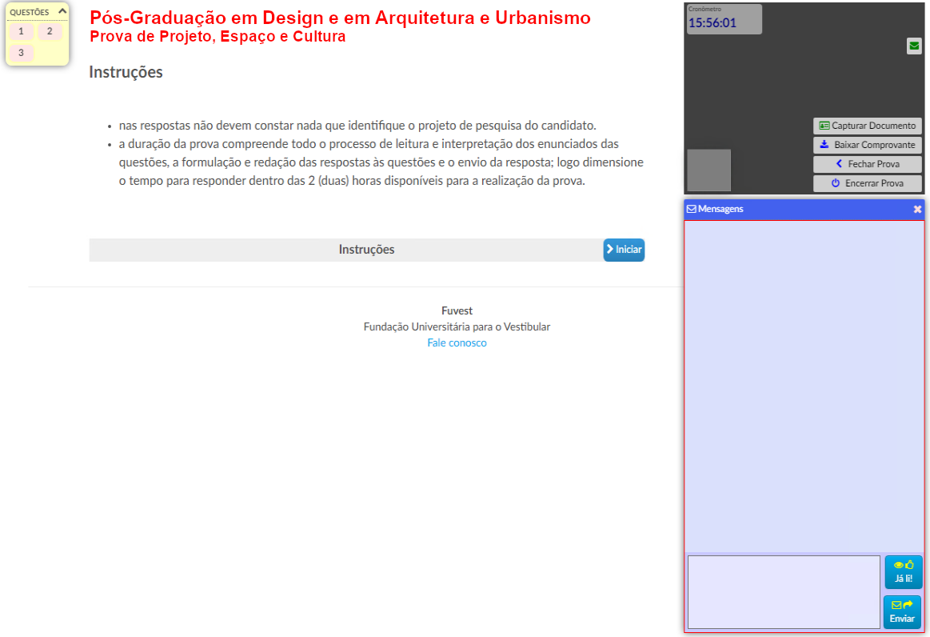Toggle messages with the green envelope icon
This screenshot has width=930, height=637.
(x=914, y=46)
